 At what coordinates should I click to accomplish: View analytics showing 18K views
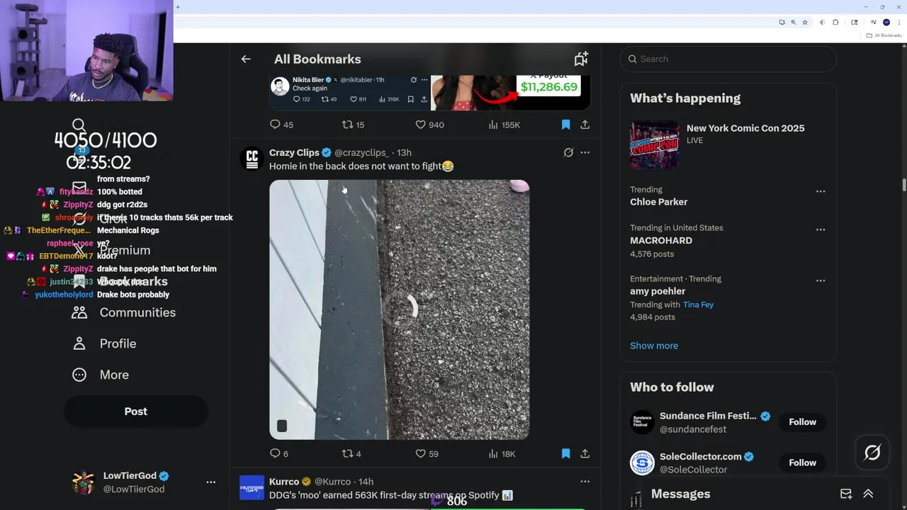pos(502,453)
